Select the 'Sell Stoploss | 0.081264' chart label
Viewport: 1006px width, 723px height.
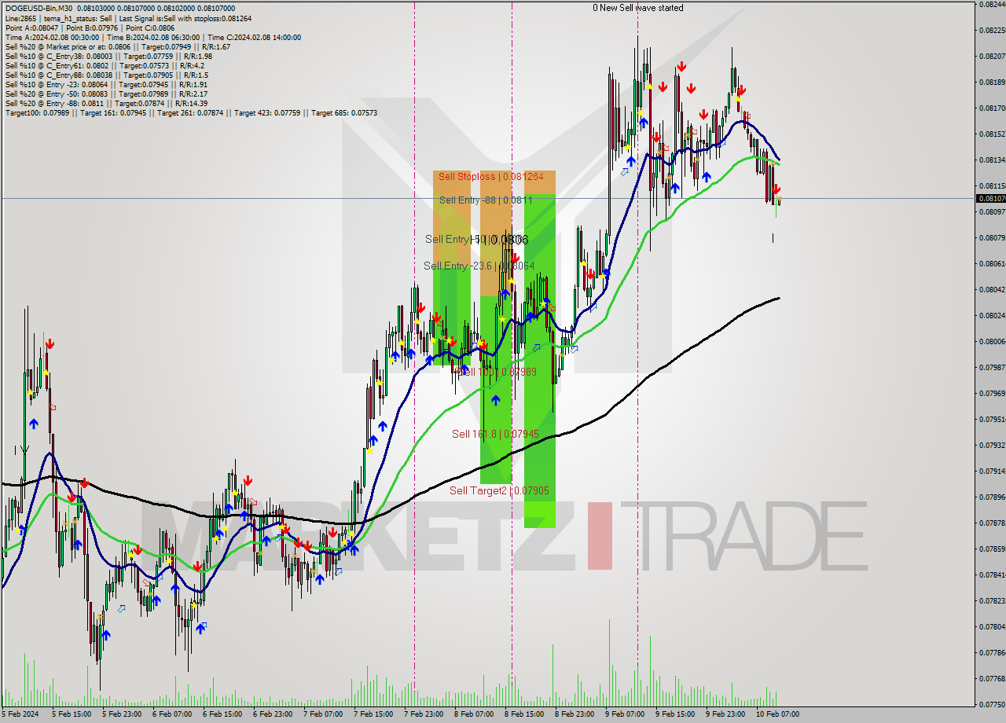click(x=490, y=177)
